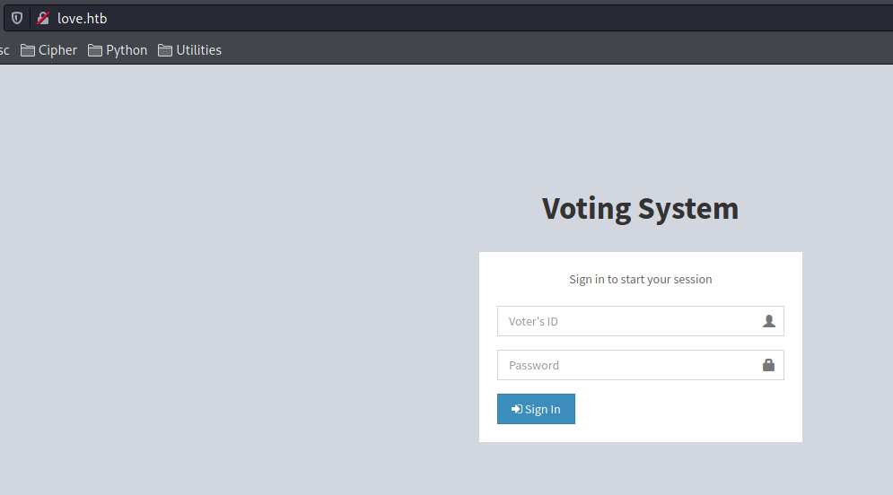Click the person icon in Voter's ID field
Viewport: 893px width, 495px height.
tap(768, 321)
